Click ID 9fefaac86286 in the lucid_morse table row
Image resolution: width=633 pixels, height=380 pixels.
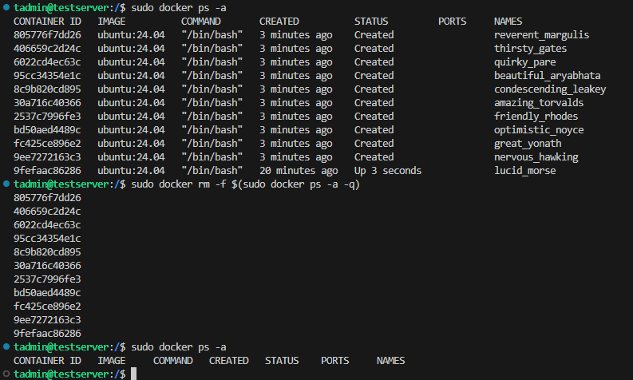point(47,171)
